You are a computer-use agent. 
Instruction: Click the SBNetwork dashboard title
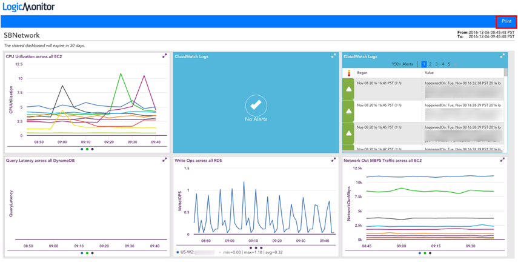point(22,35)
